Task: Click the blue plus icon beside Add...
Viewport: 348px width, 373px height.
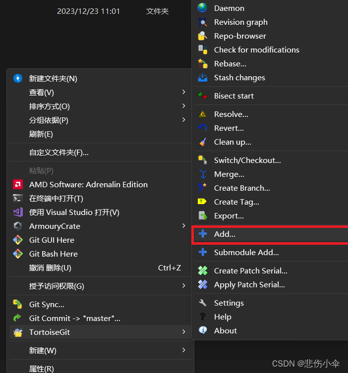Action: 203,234
